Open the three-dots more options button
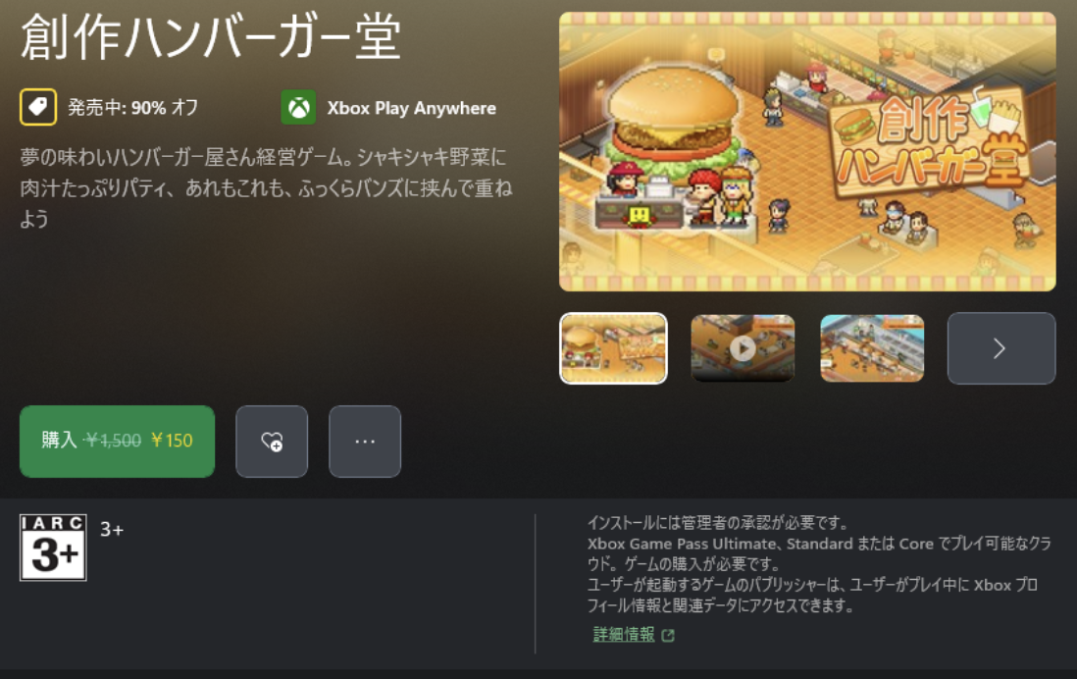 click(x=365, y=442)
